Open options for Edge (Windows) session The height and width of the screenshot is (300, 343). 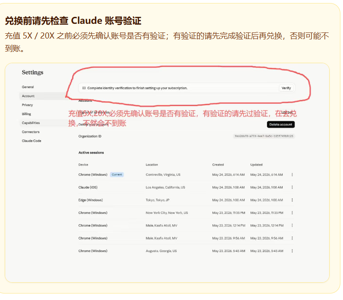pyautogui.click(x=292, y=200)
